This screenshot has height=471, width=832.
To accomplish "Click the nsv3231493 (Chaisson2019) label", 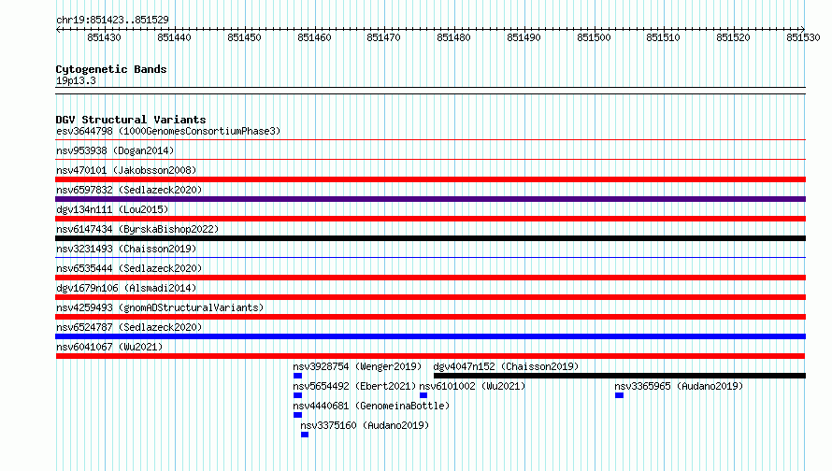I will pos(126,249).
